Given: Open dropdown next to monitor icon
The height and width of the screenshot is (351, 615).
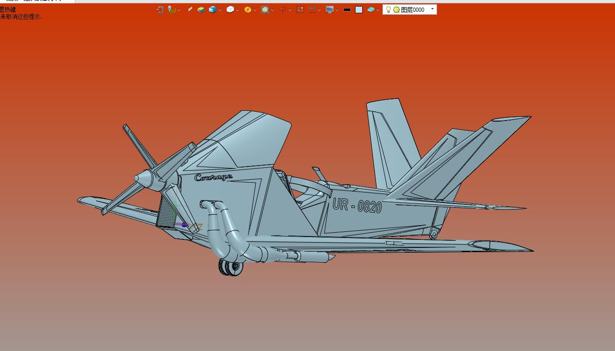Looking at the screenshot, I should click(x=337, y=10).
